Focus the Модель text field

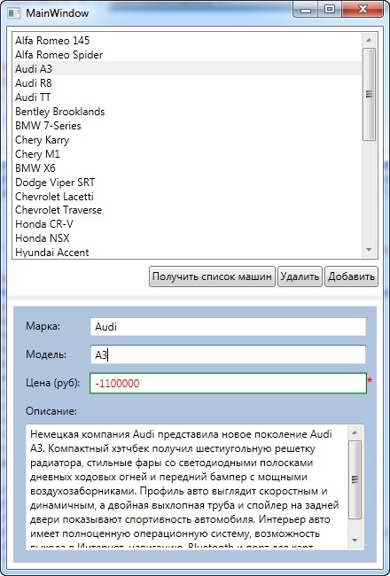pyautogui.click(x=228, y=354)
